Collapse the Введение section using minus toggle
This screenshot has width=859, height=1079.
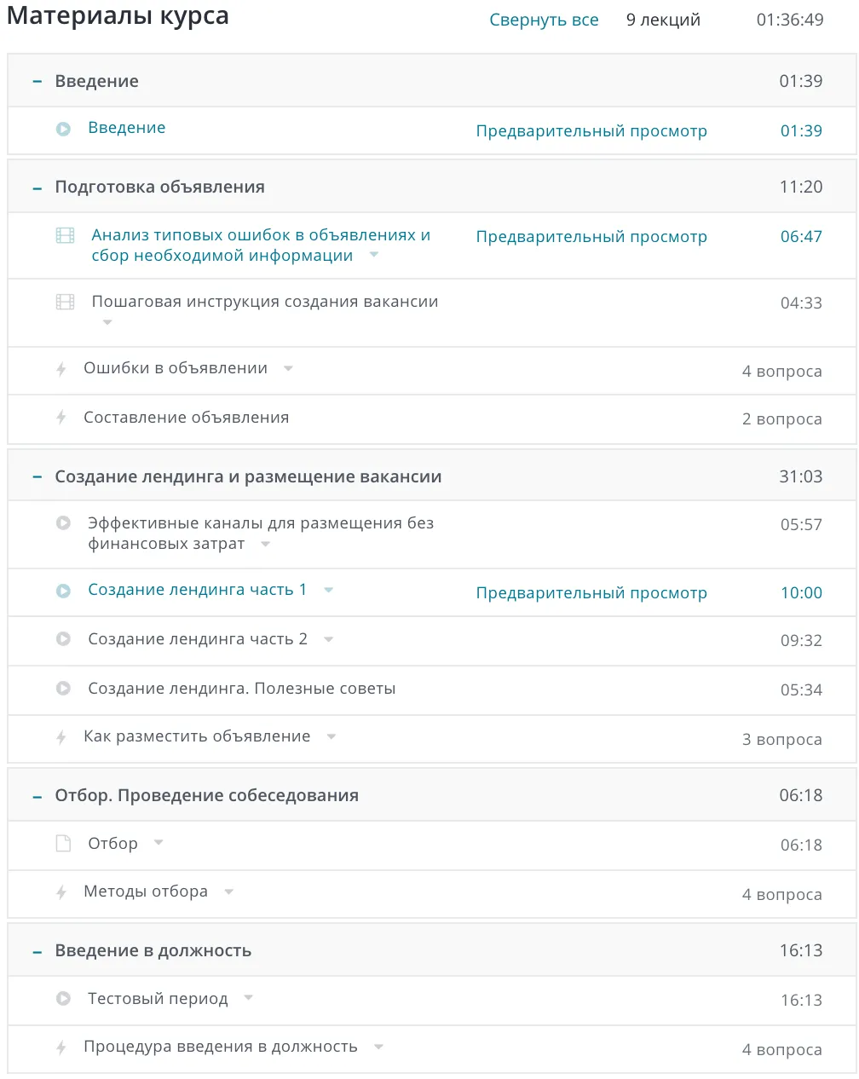(37, 82)
